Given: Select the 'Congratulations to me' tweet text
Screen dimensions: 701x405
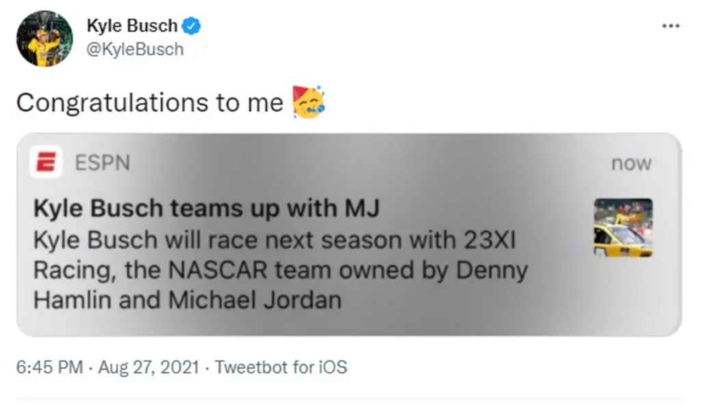Looking at the screenshot, I should point(149,102).
